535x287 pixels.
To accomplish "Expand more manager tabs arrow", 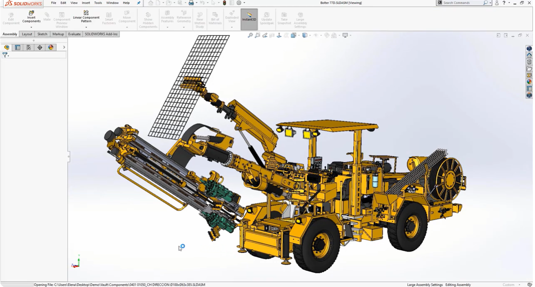I will click(x=64, y=47).
